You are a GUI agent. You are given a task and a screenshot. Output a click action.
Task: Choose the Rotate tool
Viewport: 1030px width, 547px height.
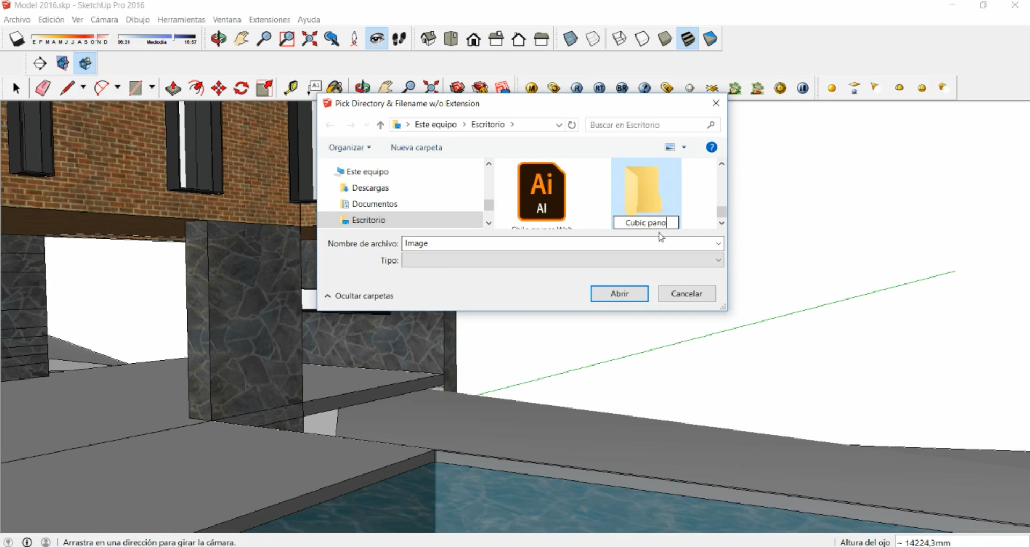[x=242, y=88]
